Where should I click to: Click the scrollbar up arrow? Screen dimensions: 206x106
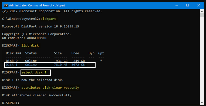coord(202,11)
